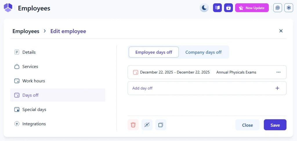
Task: Open the chat support icon
Action: pos(278,8)
